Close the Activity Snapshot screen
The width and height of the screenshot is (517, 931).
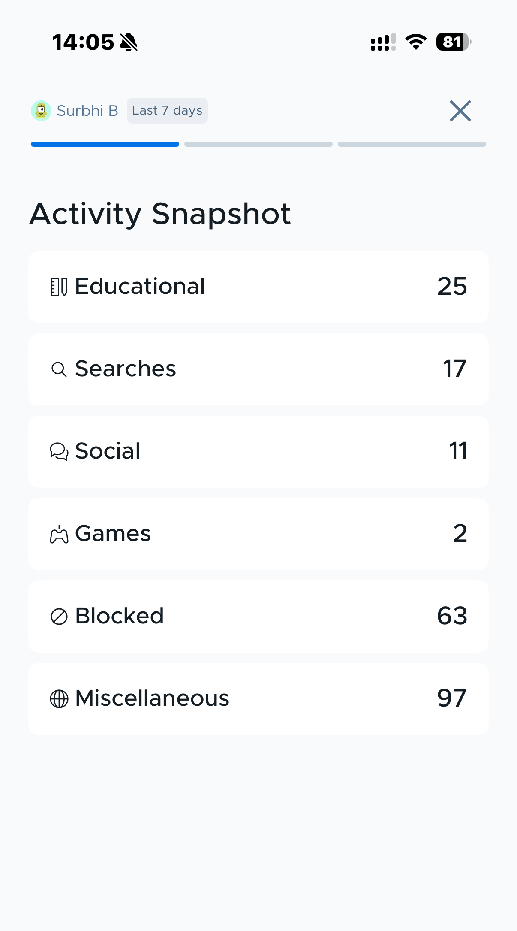(460, 111)
